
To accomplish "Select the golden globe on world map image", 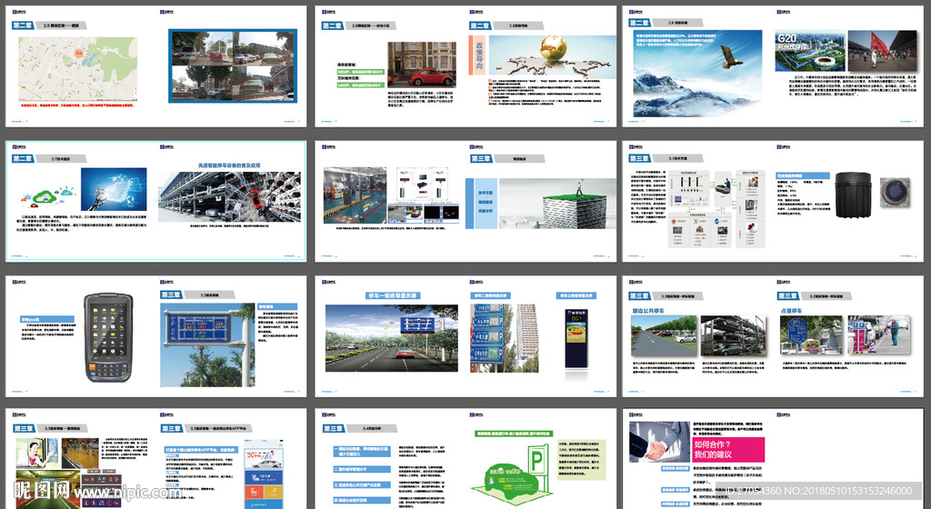I will coord(552,55).
